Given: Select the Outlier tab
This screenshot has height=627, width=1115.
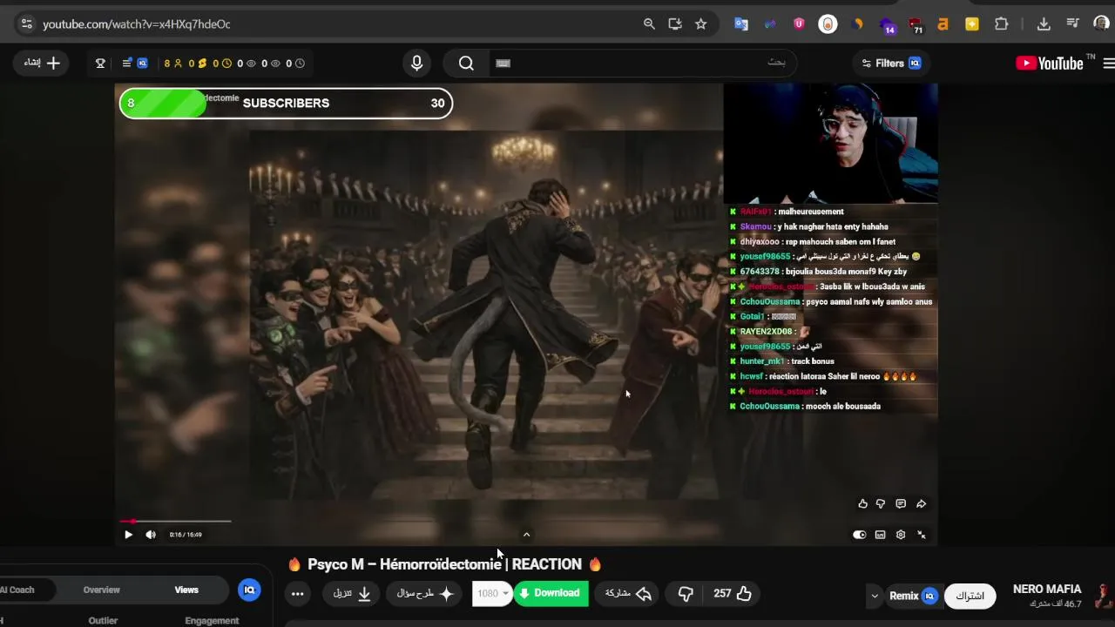Looking at the screenshot, I should coord(103,621).
